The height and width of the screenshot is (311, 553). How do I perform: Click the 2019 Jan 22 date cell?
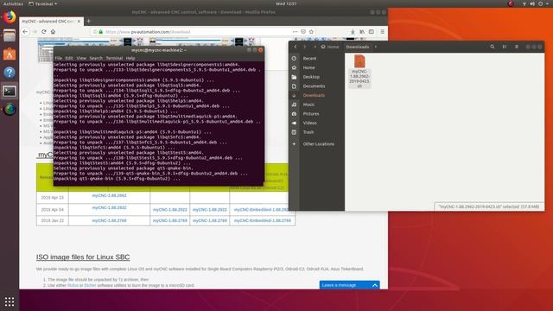52,220
